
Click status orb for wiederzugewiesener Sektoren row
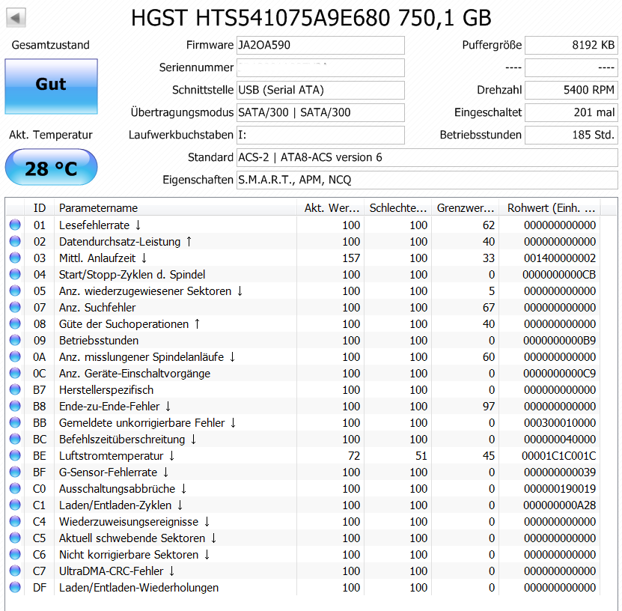click(x=15, y=291)
